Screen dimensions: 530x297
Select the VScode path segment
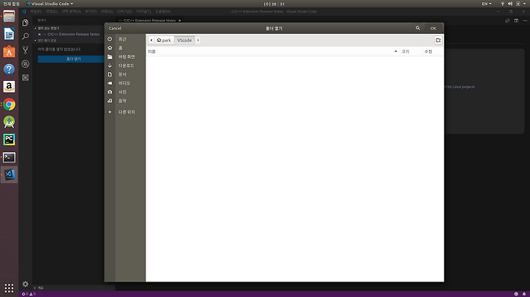184,40
